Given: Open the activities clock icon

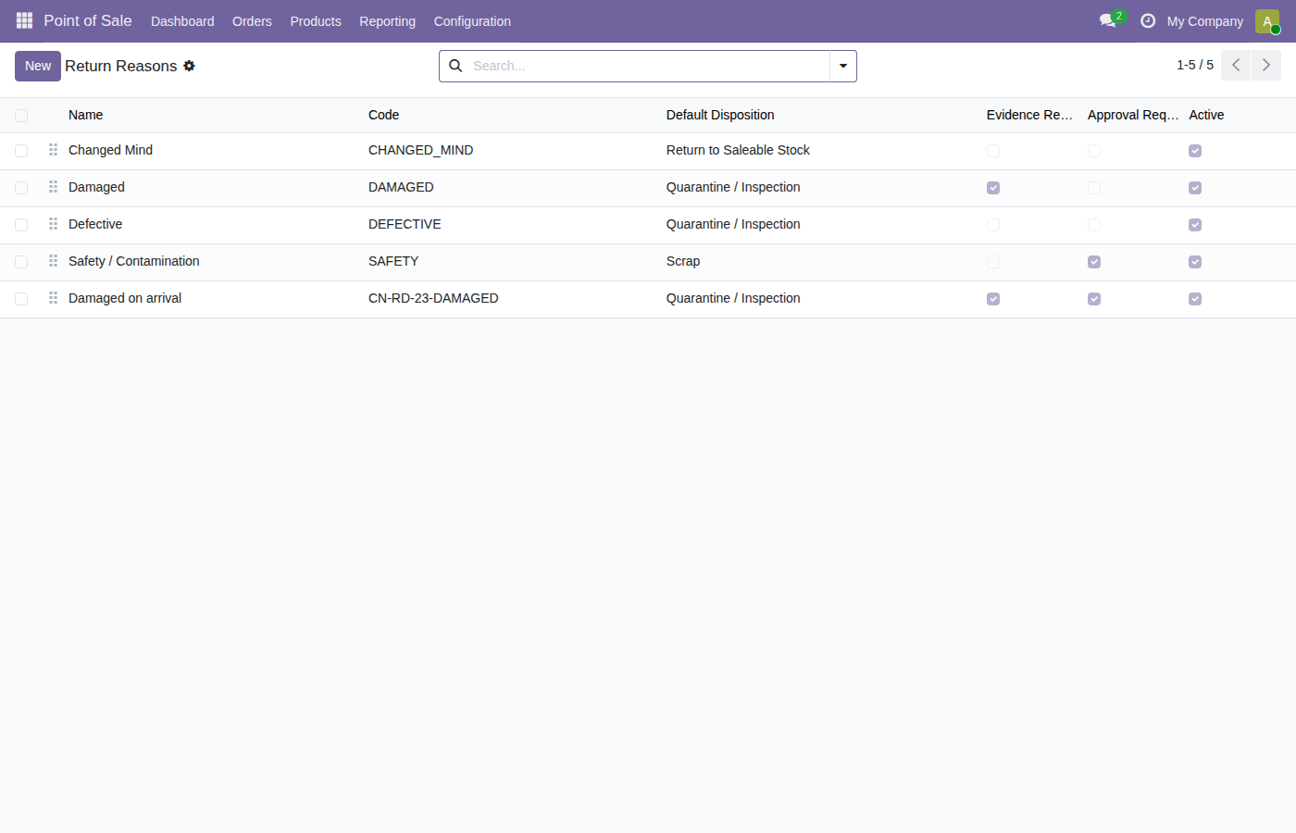Looking at the screenshot, I should click(1148, 20).
